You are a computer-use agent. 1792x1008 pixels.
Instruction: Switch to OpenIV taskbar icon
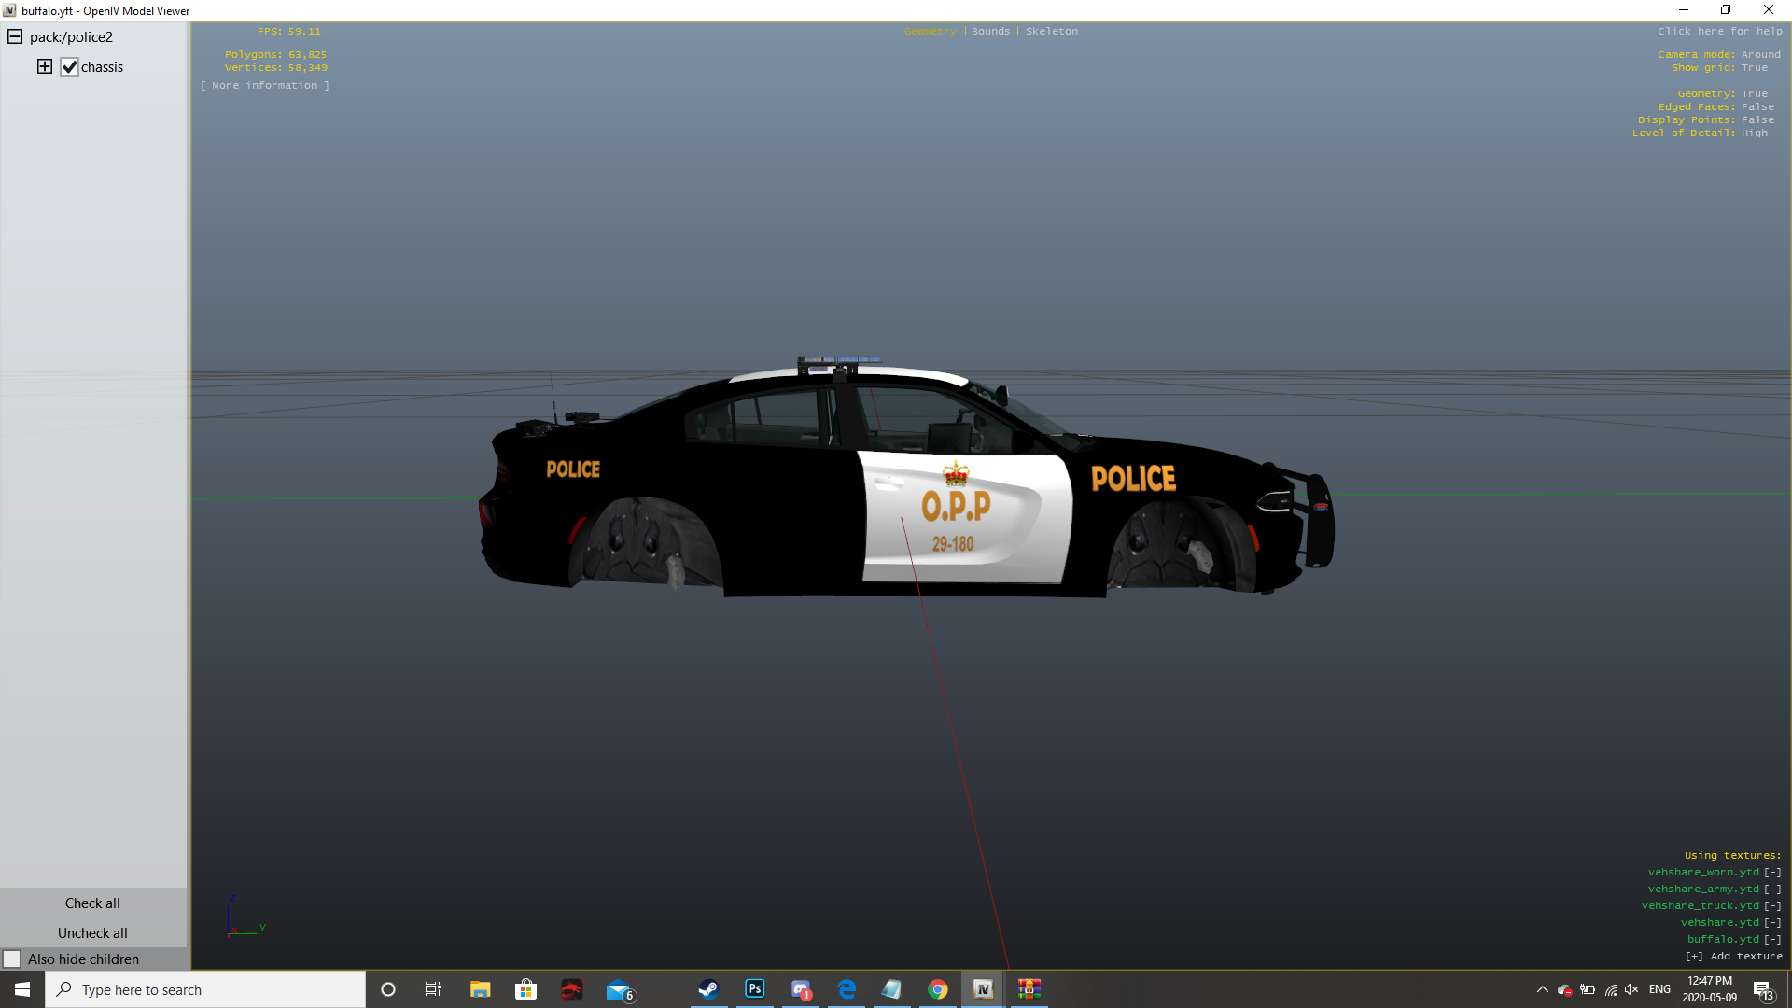pos(983,989)
